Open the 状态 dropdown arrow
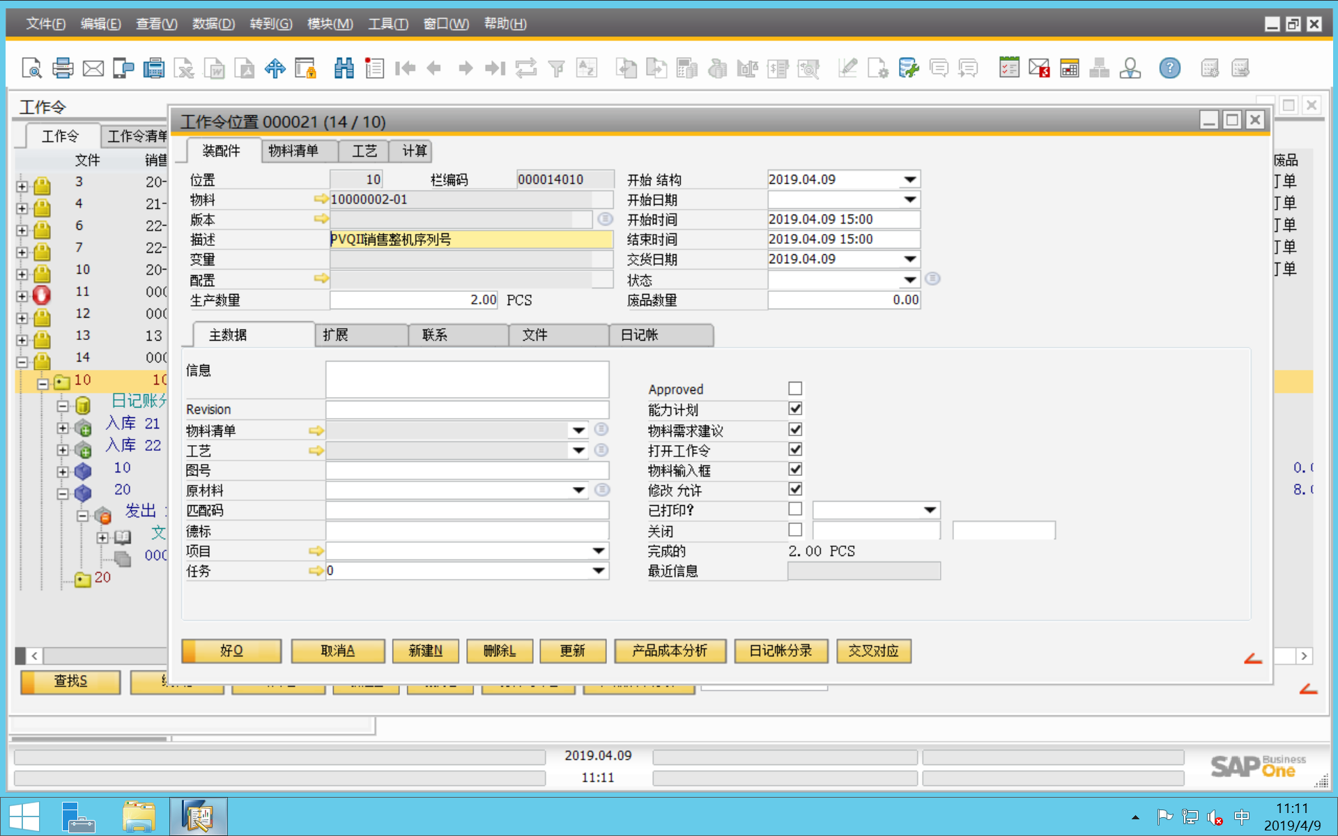 [910, 280]
